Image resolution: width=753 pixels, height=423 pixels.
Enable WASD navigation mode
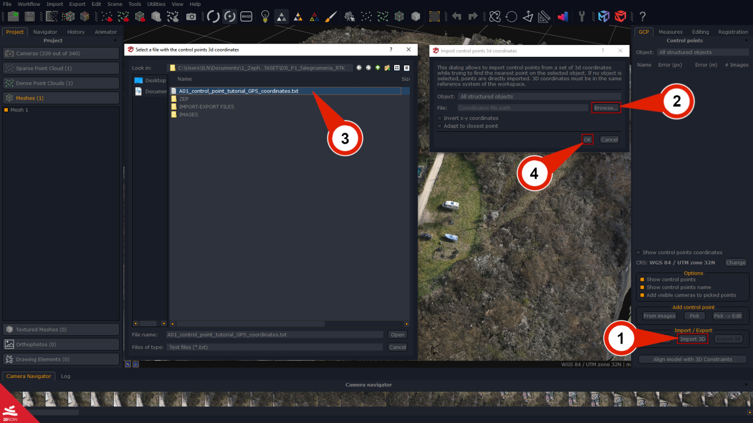click(x=246, y=16)
